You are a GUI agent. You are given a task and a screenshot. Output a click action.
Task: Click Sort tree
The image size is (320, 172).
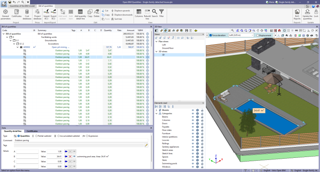click(117, 19)
